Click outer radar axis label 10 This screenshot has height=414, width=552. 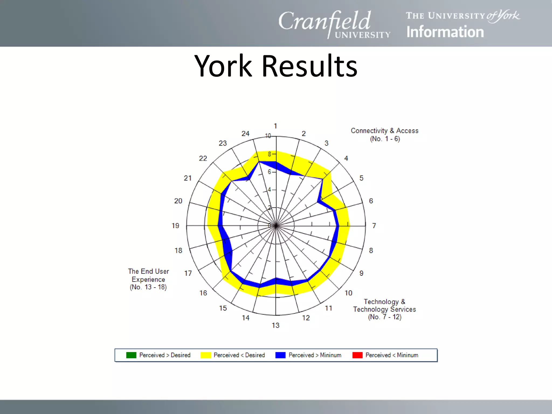349,293
